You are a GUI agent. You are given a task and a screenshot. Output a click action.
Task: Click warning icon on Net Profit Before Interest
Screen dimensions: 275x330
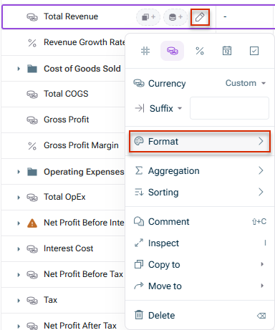pyautogui.click(x=32, y=223)
